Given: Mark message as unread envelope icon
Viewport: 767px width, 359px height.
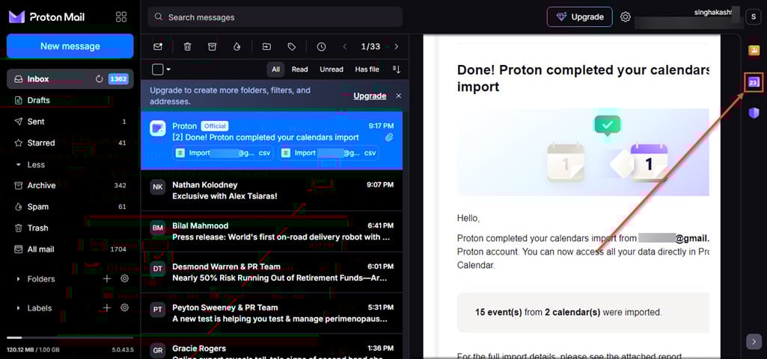Looking at the screenshot, I should click(x=158, y=47).
